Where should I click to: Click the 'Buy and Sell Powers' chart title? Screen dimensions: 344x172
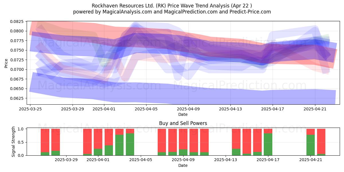pos(183,123)
